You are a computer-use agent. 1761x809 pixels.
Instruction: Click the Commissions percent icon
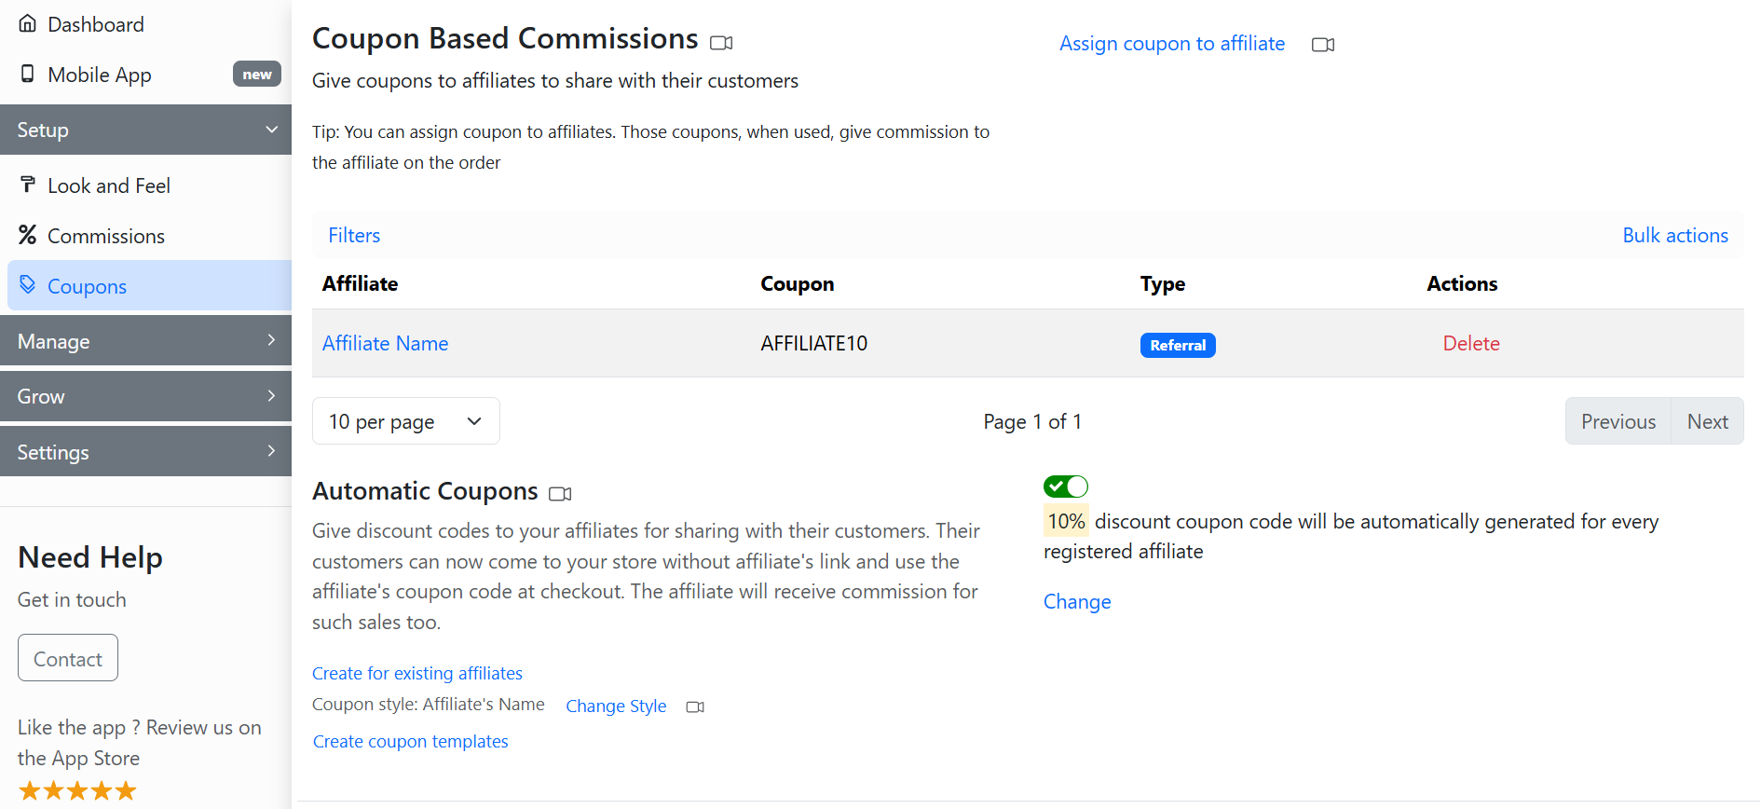(x=28, y=235)
